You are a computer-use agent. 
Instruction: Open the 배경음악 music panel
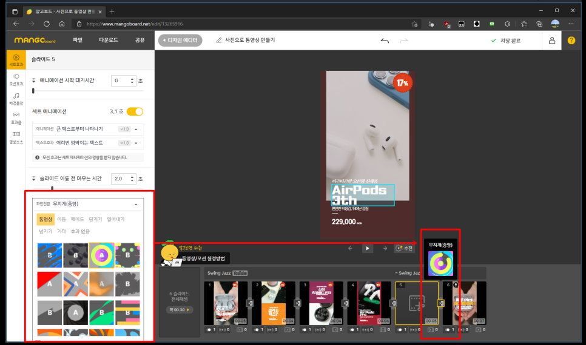click(x=16, y=99)
